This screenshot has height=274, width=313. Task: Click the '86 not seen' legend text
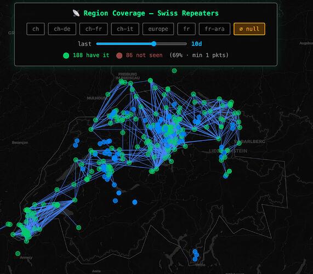point(144,55)
